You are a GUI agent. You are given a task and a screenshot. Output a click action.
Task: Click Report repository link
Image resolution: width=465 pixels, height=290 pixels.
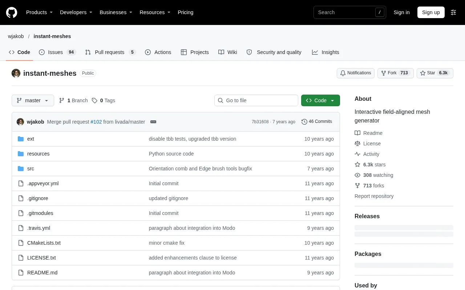tap(374, 196)
